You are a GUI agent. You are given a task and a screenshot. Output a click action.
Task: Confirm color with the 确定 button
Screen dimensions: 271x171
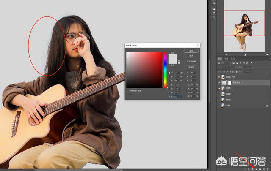191,51
